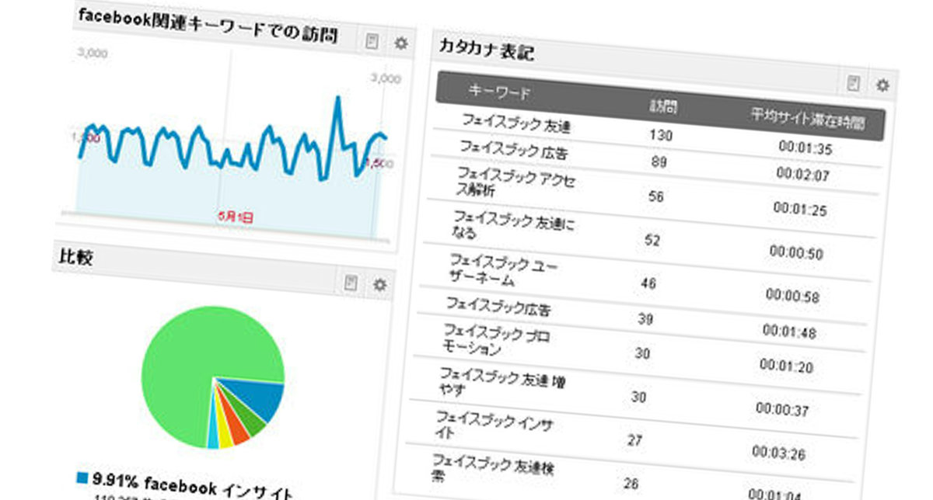Click the facebook関連キーワードでの訪問 widget title
The image size is (933, 500).
click(208, 26)
